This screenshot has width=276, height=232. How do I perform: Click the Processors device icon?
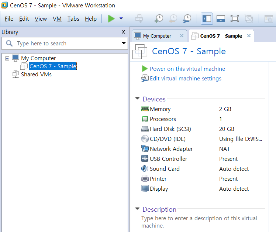(145, 119)
